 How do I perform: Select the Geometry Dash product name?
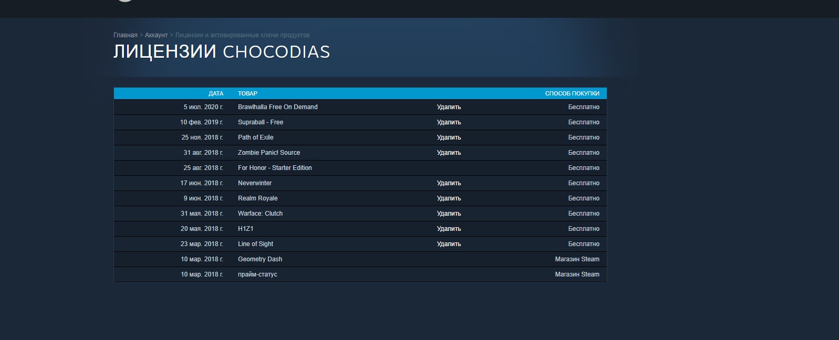click(260, 259)
